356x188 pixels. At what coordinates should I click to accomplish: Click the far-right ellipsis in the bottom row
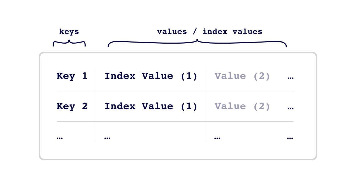pyautogui.click(x=290, y=138)
